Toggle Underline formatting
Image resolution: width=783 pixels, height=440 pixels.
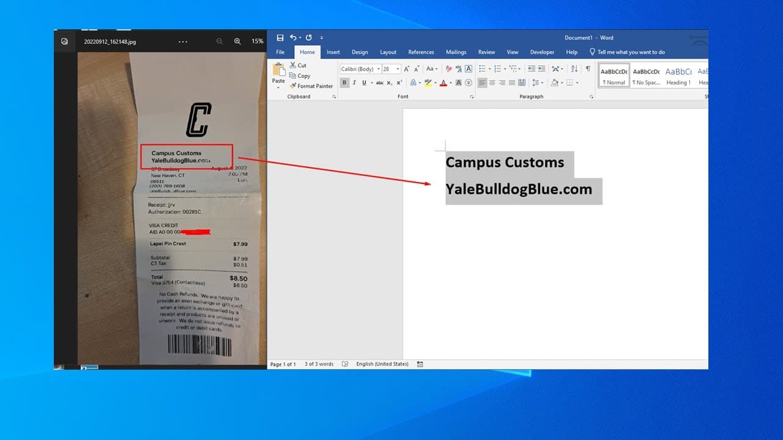tap(364, 82)
